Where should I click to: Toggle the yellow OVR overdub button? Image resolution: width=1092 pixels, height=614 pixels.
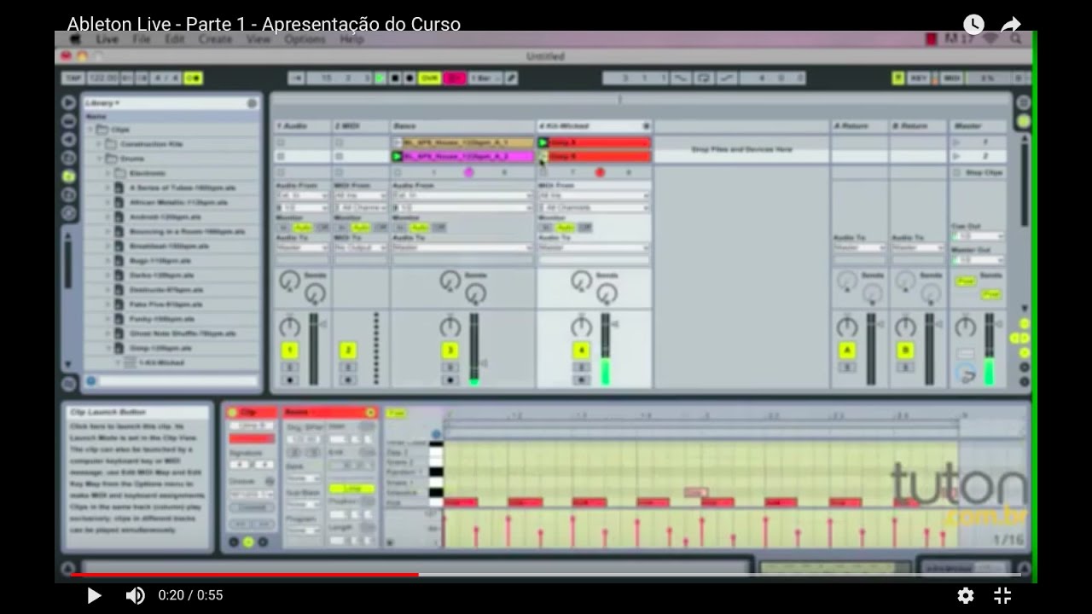[x=430, y=78]
